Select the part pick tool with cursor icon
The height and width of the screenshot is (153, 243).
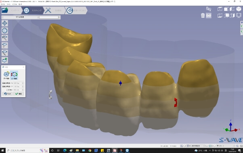coord(5,45)
